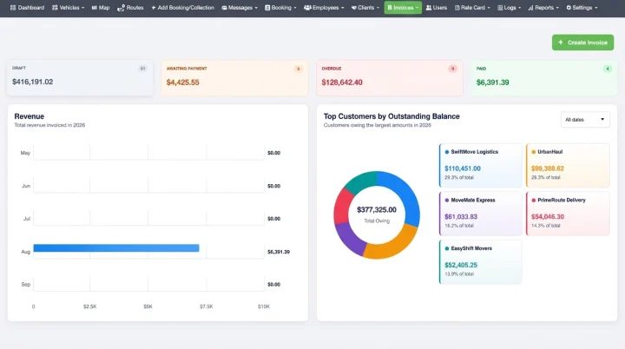
Task: Click the purple MoveMate Express legend dot
Action: pyautogui.click(x=446, y=201)
